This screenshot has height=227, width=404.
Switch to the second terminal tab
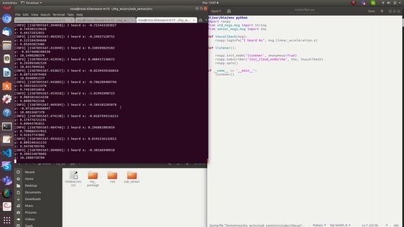click(105, 20)
